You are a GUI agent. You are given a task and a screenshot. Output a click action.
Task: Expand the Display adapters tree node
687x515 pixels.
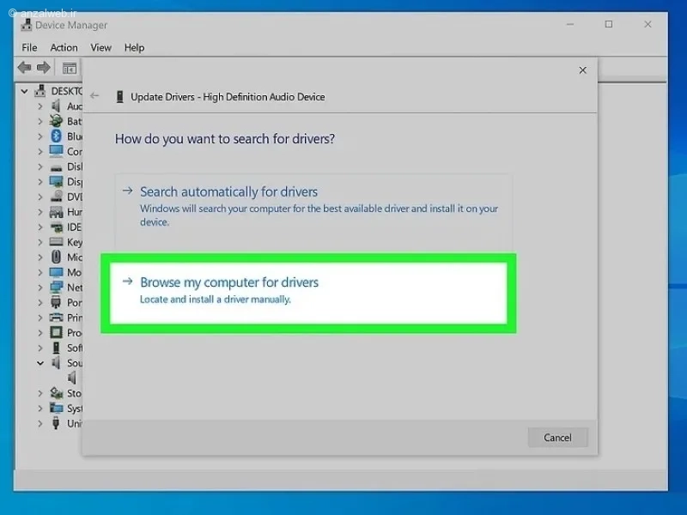[x=40, y=182]
